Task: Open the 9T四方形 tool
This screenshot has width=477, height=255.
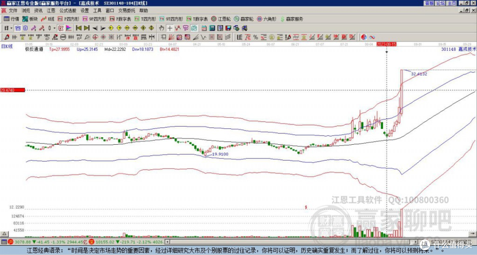Action: point(171,19)
